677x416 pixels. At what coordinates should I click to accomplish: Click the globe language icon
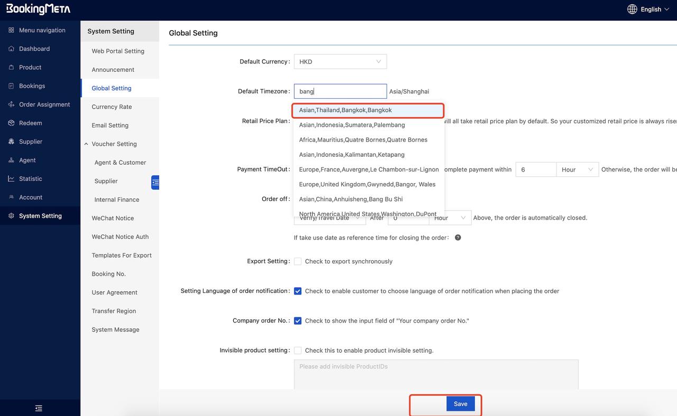[x=632, y=9]
